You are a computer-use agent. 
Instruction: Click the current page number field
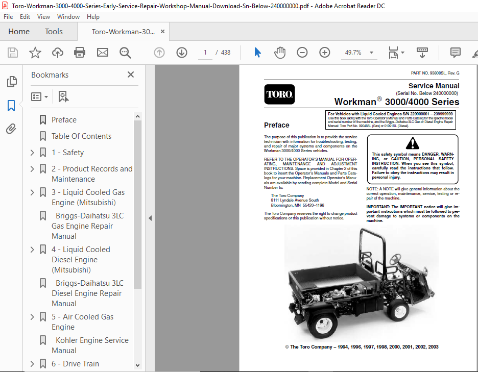(x=205, y=53)
